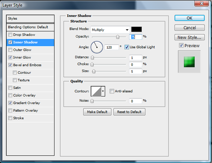Select the Inner Shadow style row
Screen dimensions: 212x163
tap(30, 42)
